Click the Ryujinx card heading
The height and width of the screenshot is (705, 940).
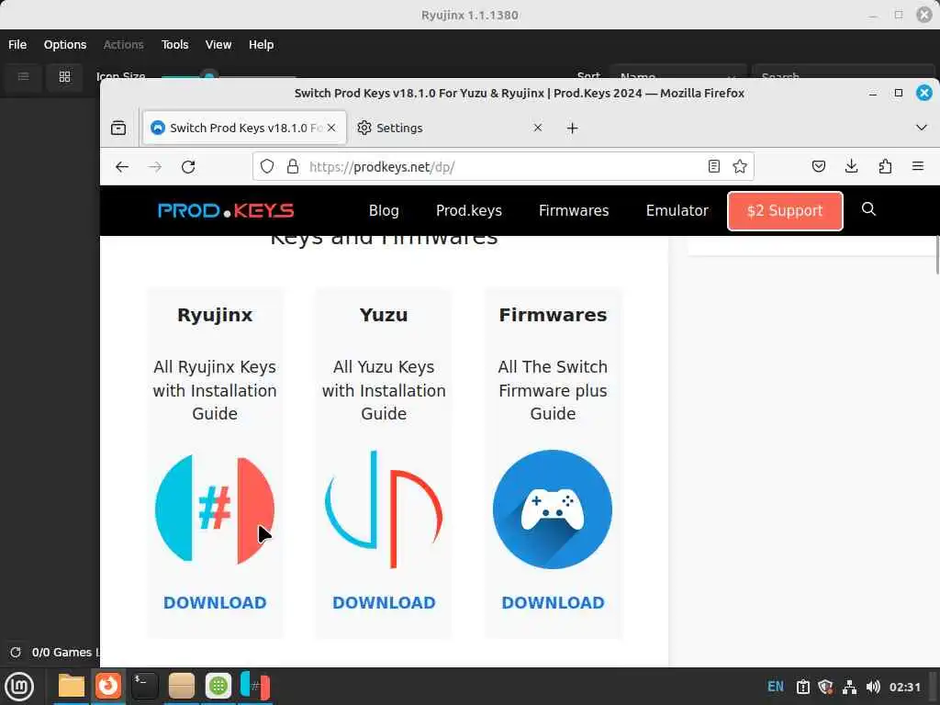[x=215, y=315]
